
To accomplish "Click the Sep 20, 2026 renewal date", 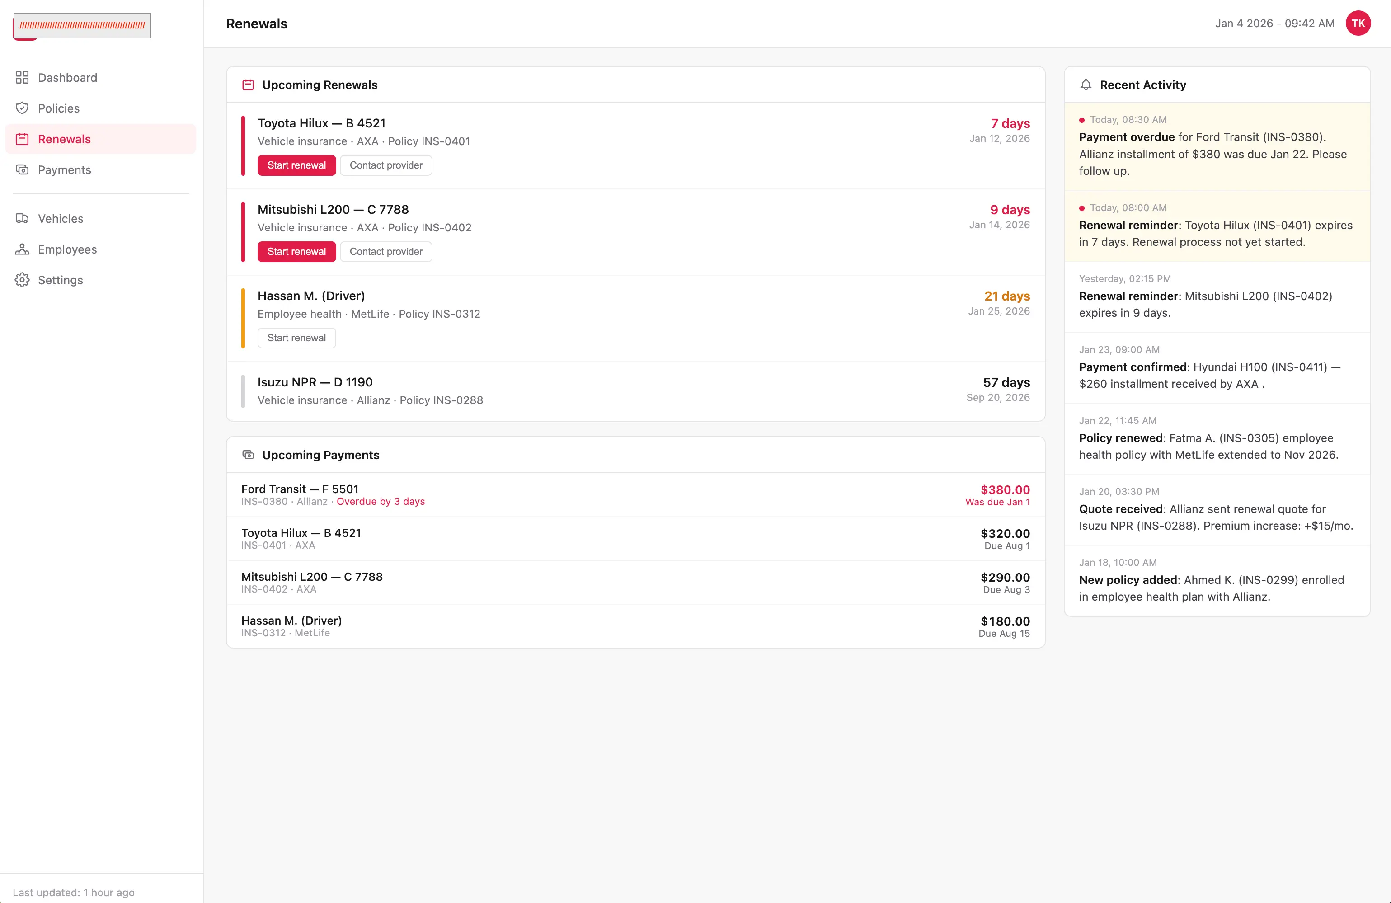I will click(998, 397).
